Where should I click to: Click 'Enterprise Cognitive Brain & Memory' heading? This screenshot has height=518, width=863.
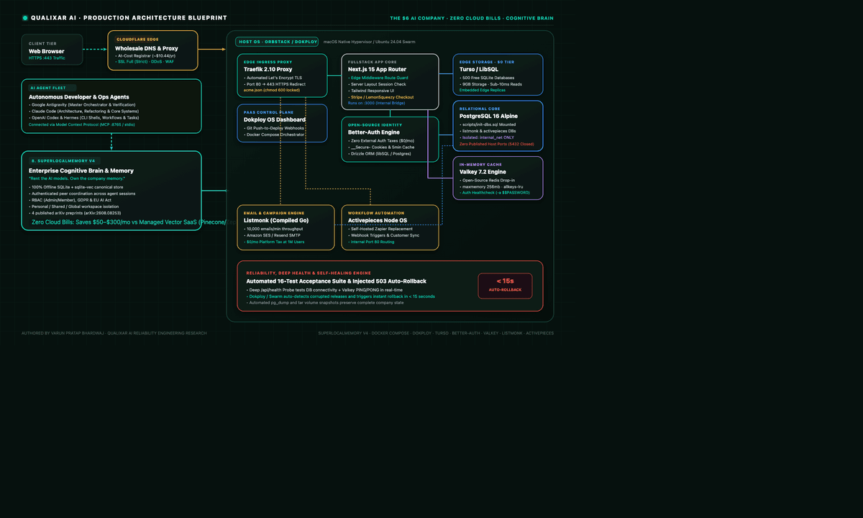pos(81,171)
